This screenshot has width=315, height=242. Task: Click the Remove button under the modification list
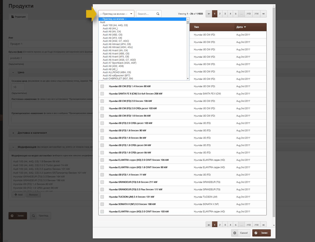[33, 195]
